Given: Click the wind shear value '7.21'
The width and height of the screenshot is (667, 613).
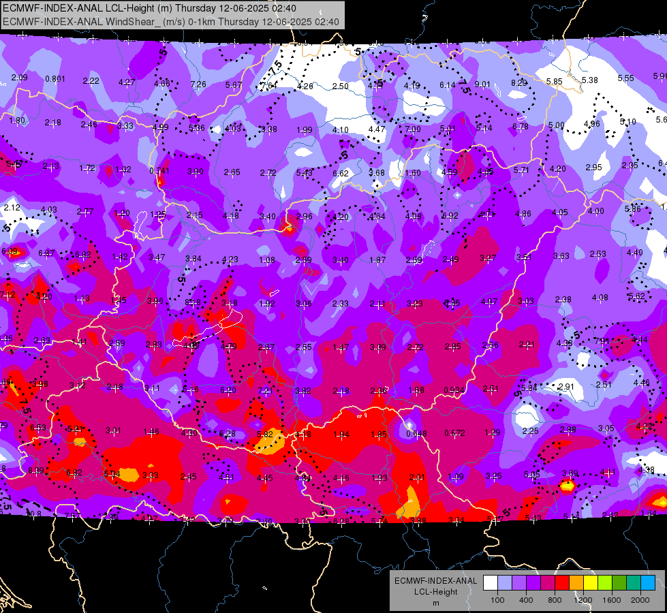Looking at the screenshot, I should click(x=266, y=390).
